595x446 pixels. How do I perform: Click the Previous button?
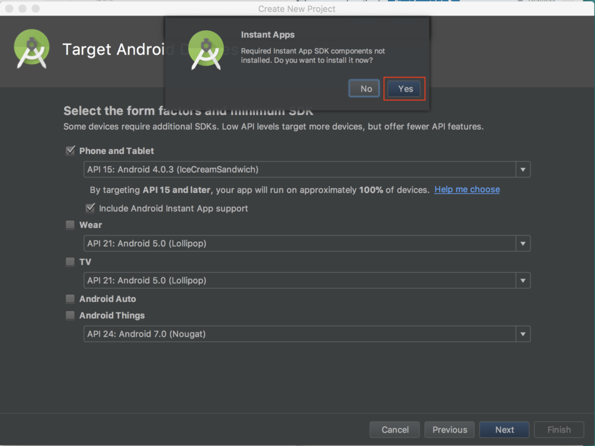(449, 430)
